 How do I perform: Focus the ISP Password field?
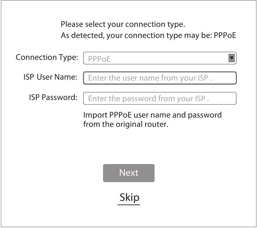tap(159, 99)
